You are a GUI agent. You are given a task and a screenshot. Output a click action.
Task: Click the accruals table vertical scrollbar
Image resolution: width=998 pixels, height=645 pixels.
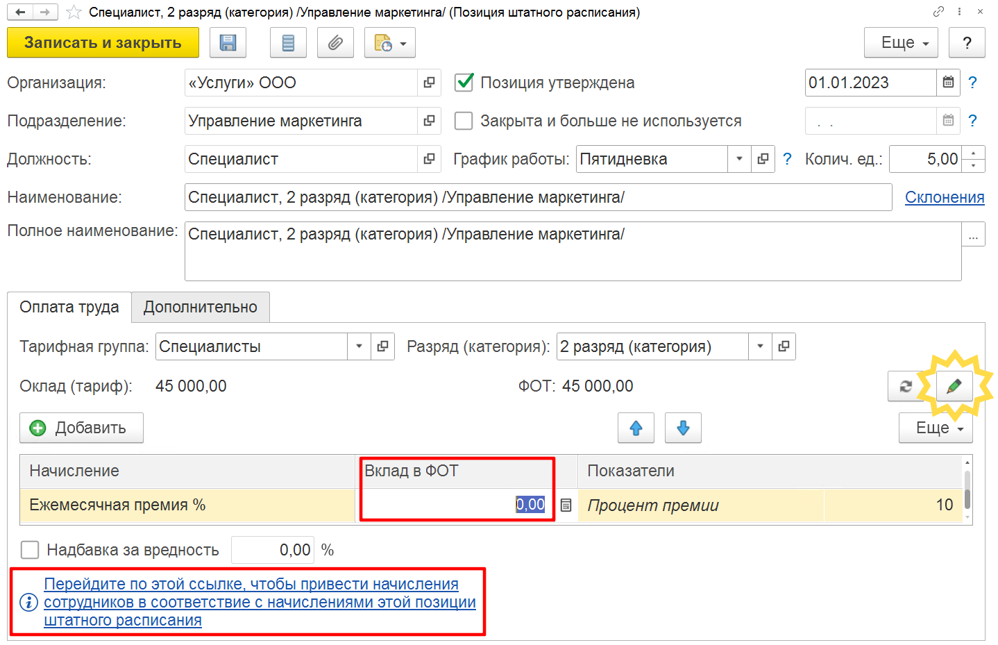967,489
